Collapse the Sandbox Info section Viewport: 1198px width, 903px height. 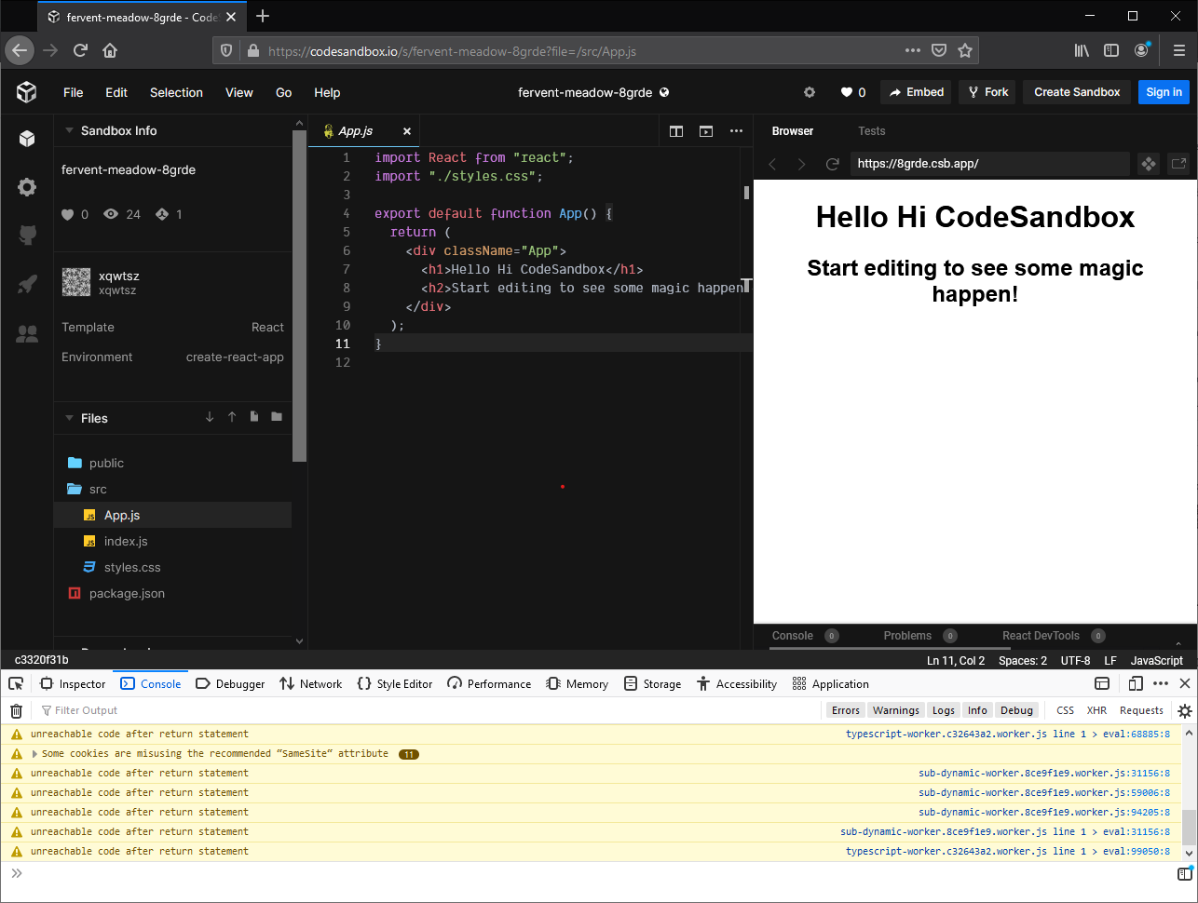point(69,130)
